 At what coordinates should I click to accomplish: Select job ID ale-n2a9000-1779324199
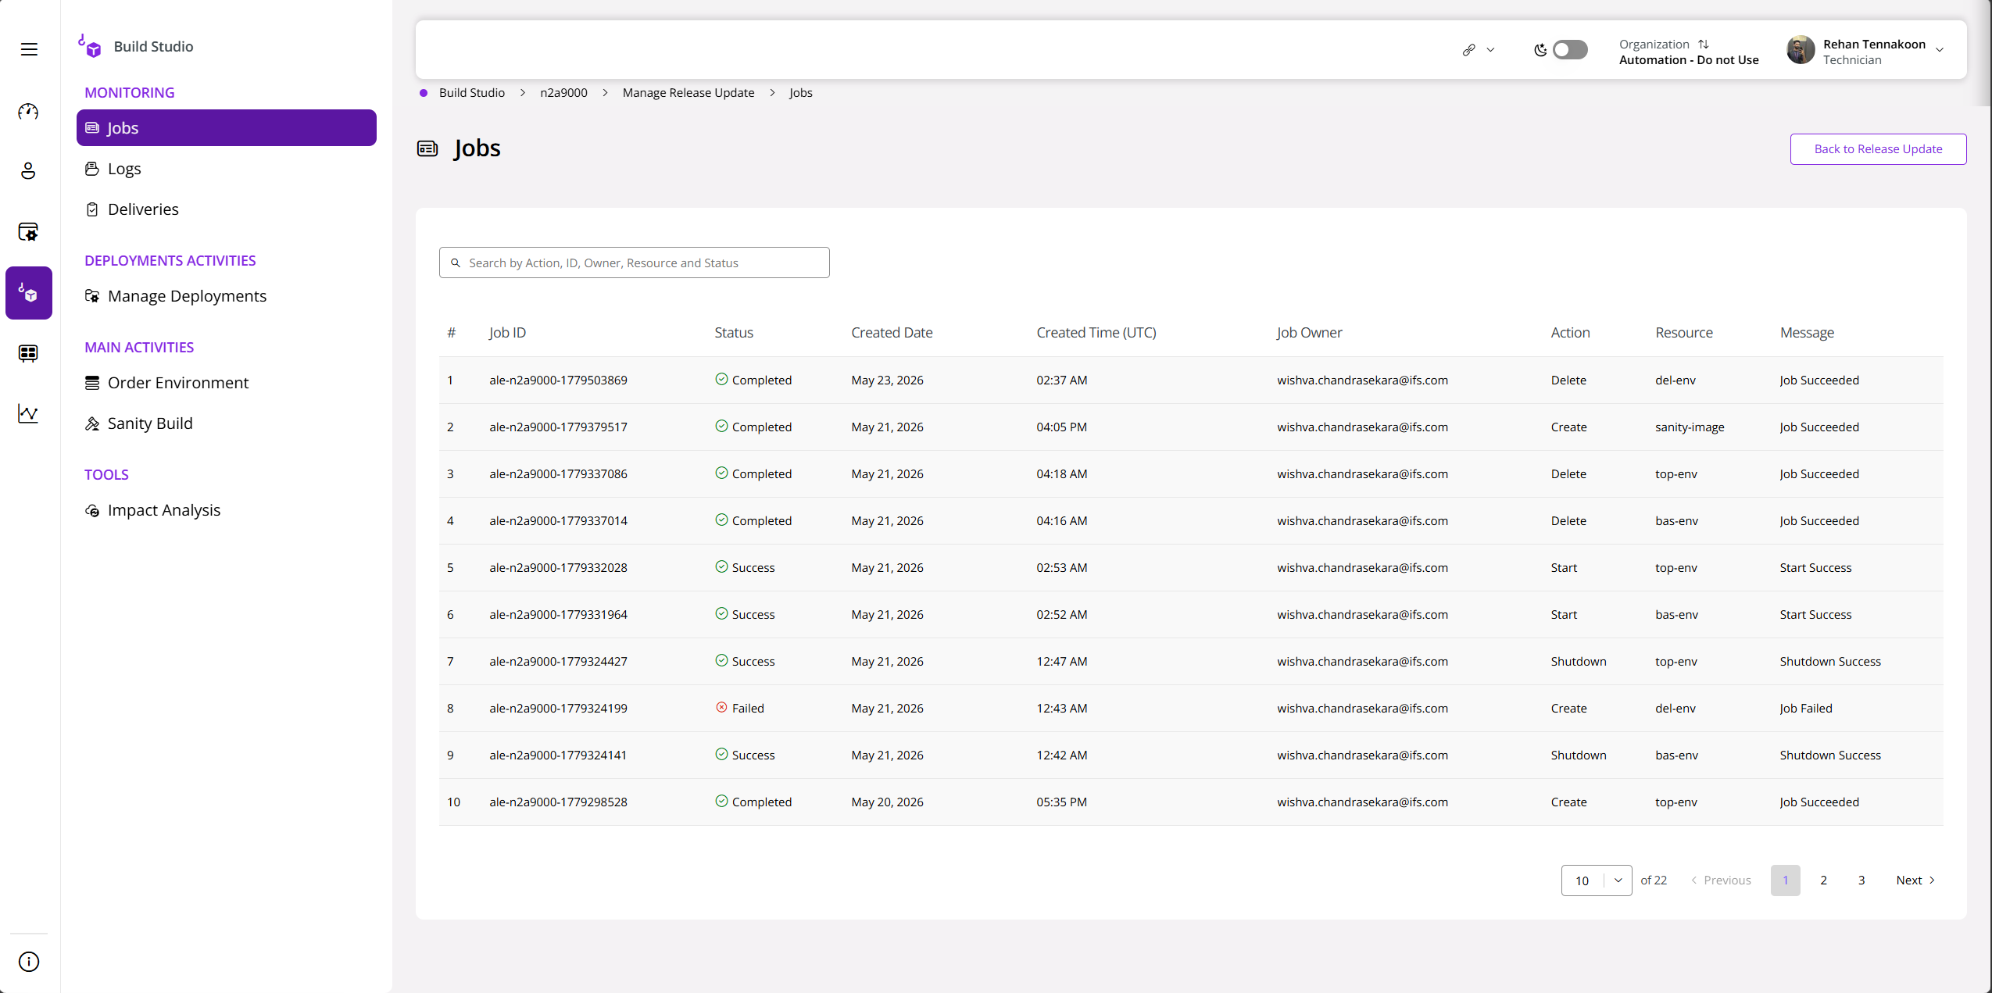(x=558, y=709)
